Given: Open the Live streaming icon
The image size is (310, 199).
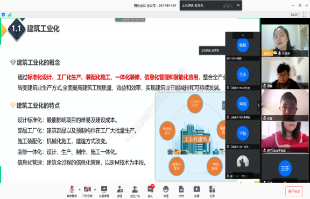Looking at the screenshot, I should 196,191.
